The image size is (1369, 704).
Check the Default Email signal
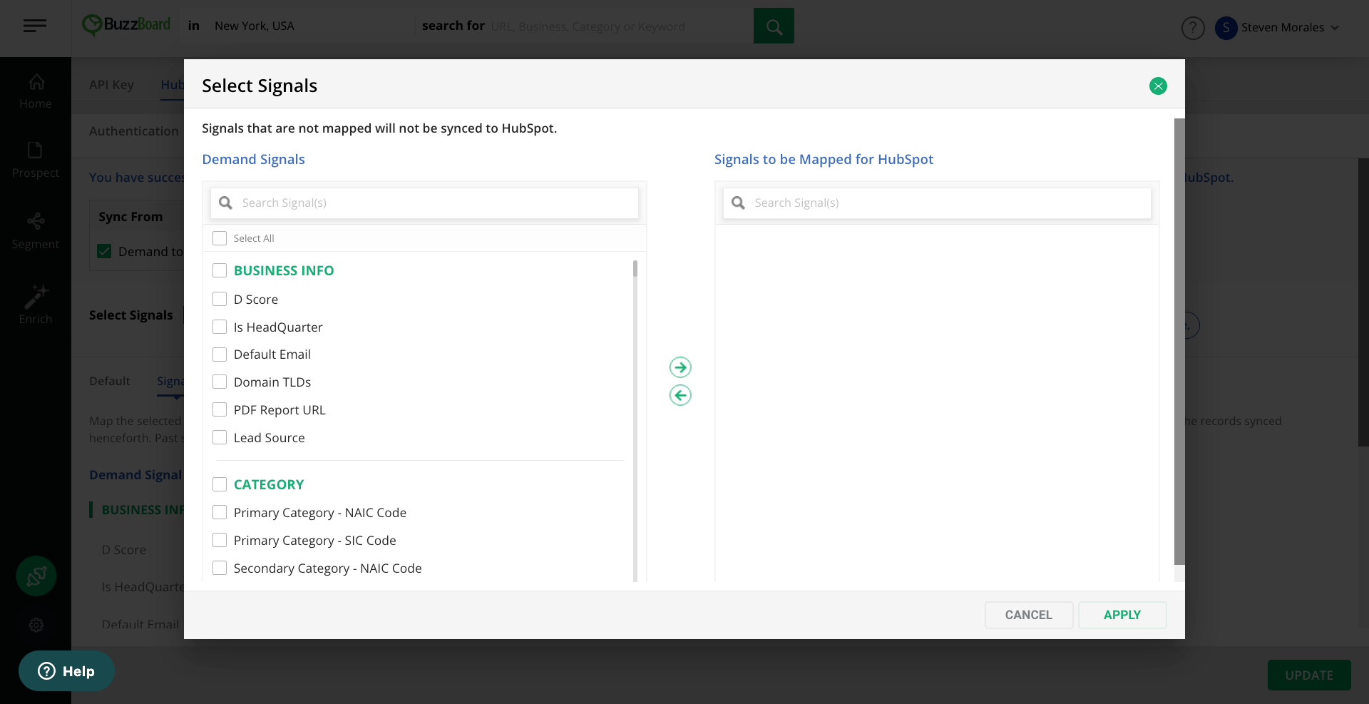point(220,354)
